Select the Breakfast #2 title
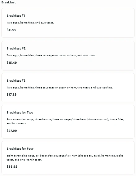136x176 pixels. coord(16,48)
